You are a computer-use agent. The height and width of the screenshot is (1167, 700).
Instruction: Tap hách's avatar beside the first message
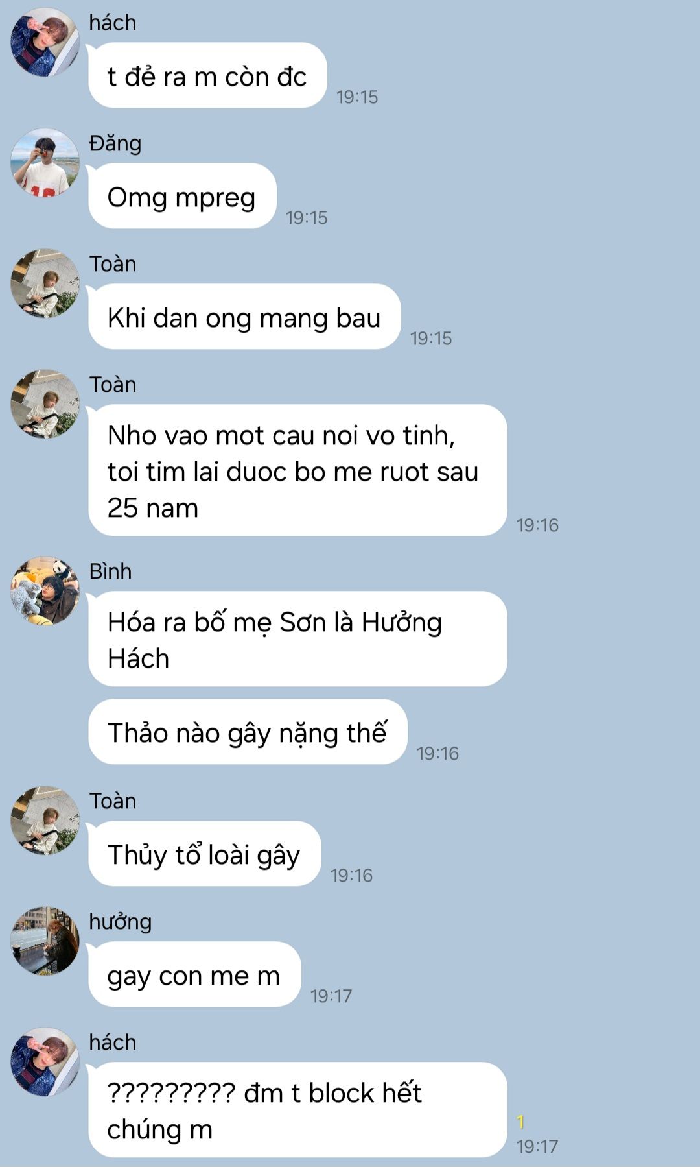(45, 42)
